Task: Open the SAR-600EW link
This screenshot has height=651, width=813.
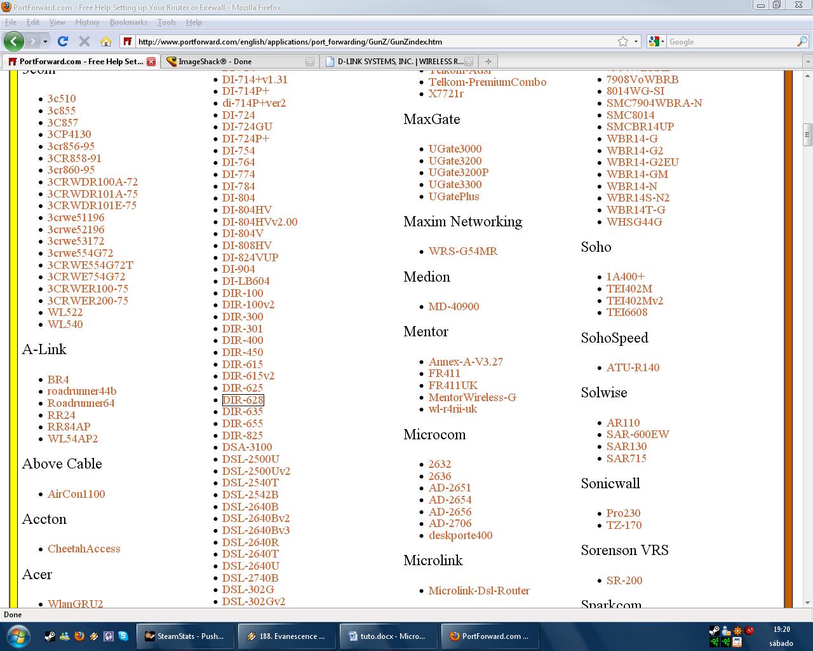Action: point(638,434)
